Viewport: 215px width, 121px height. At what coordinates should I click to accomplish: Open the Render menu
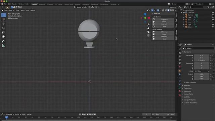14,4
